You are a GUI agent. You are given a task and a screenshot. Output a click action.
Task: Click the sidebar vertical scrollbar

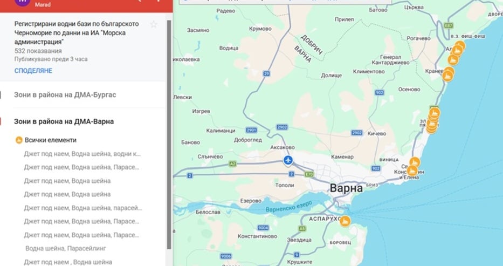[169, 135]
